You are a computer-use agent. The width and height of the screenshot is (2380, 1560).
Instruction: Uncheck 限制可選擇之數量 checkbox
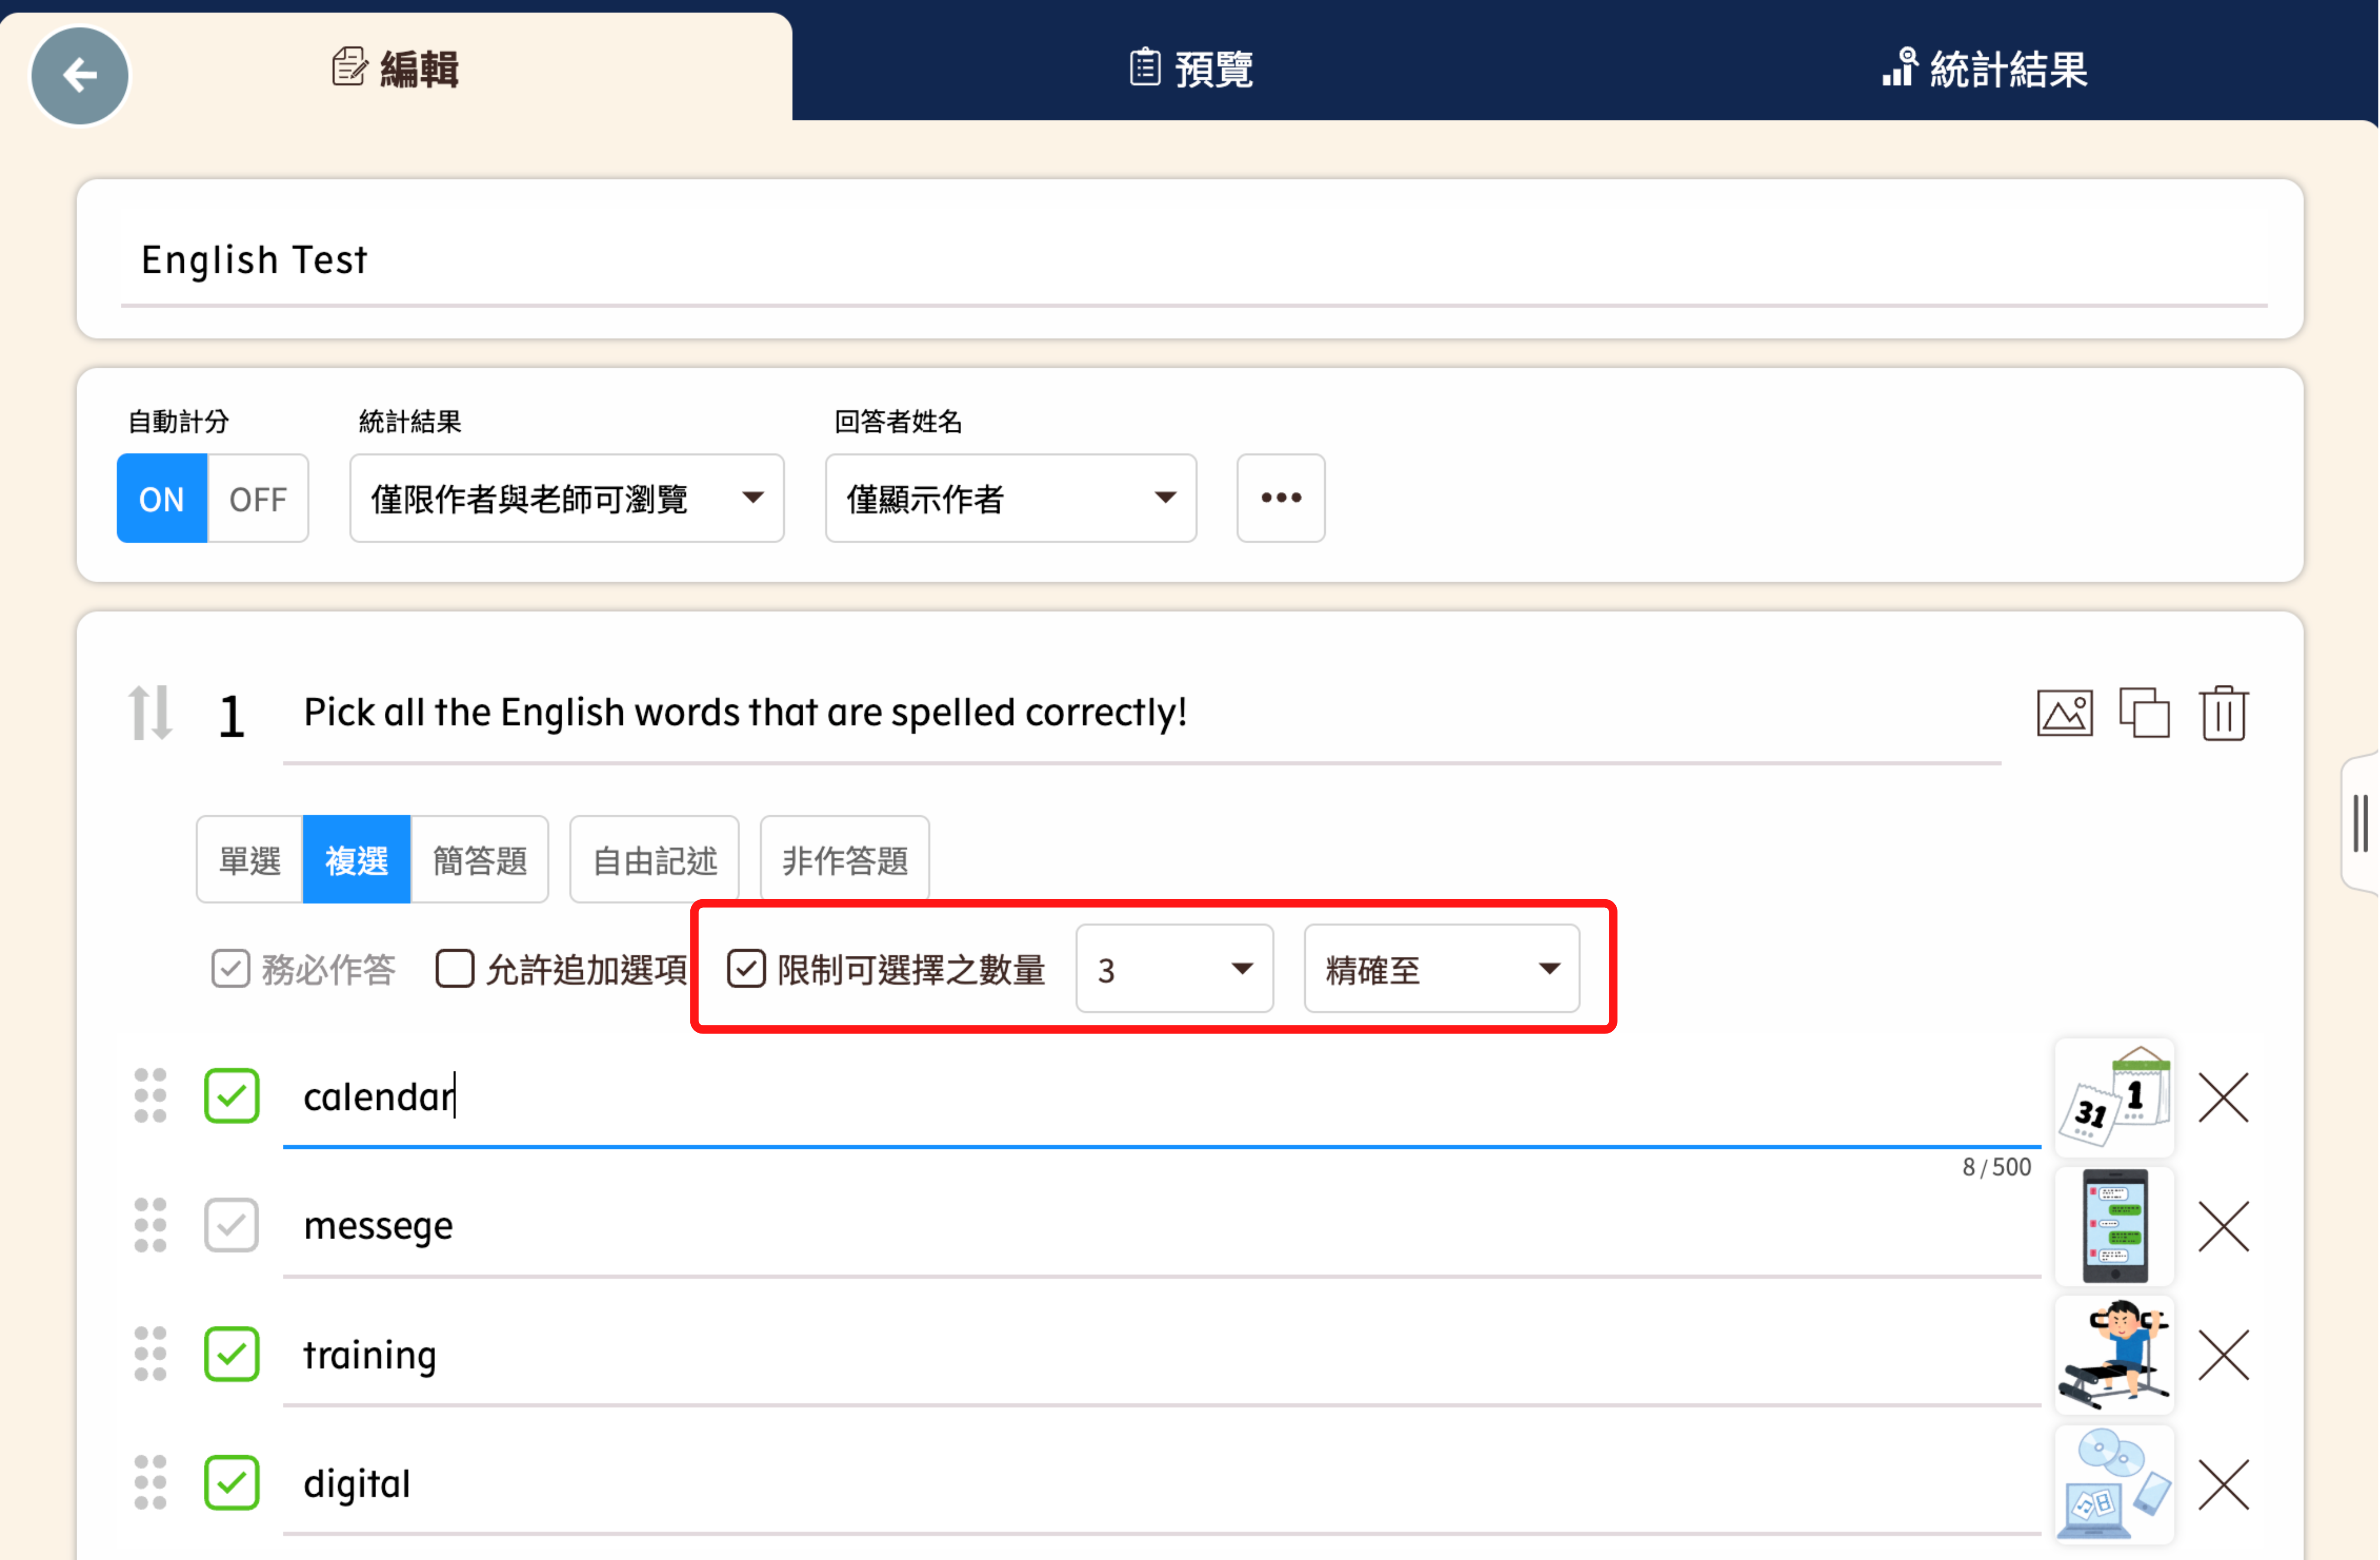pyautogui.click(x=746, y=969)
